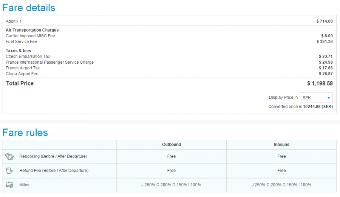Select the Outbound column header

(x=171, y=144)
